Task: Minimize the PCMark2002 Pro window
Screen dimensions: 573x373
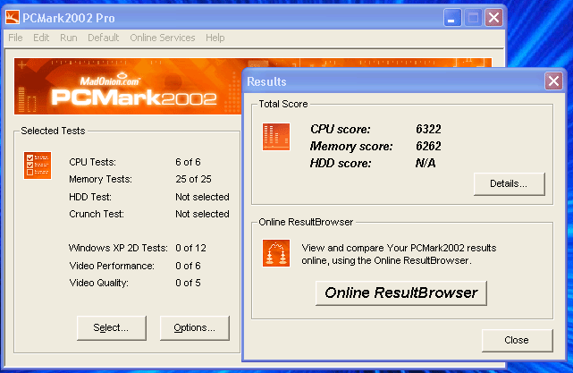Action: pyautogui.click(x=452, y=18)
